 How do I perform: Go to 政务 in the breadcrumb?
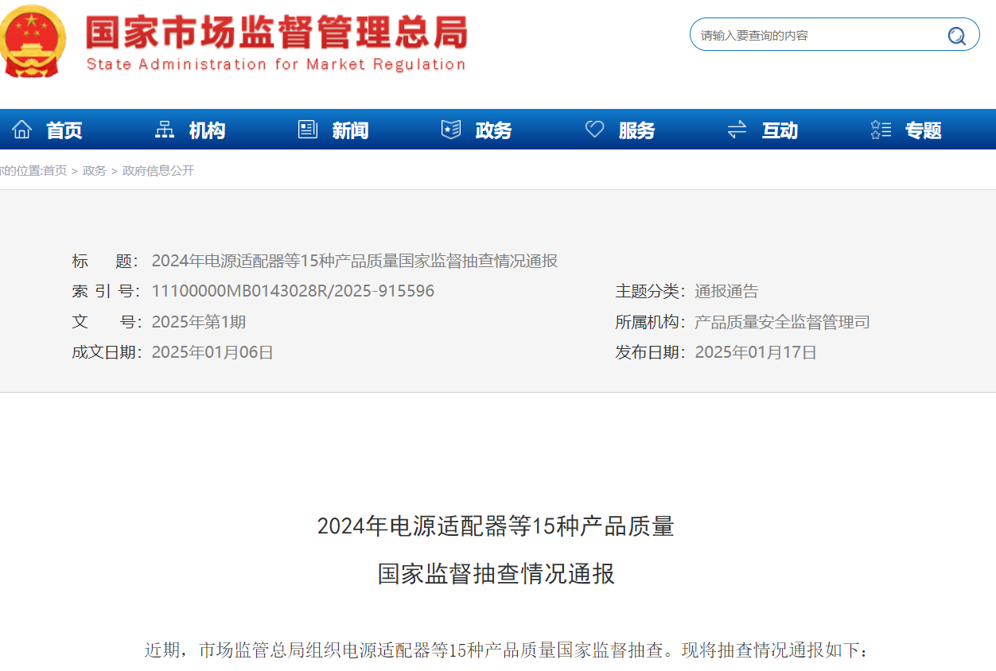click(x=95, y=171)
